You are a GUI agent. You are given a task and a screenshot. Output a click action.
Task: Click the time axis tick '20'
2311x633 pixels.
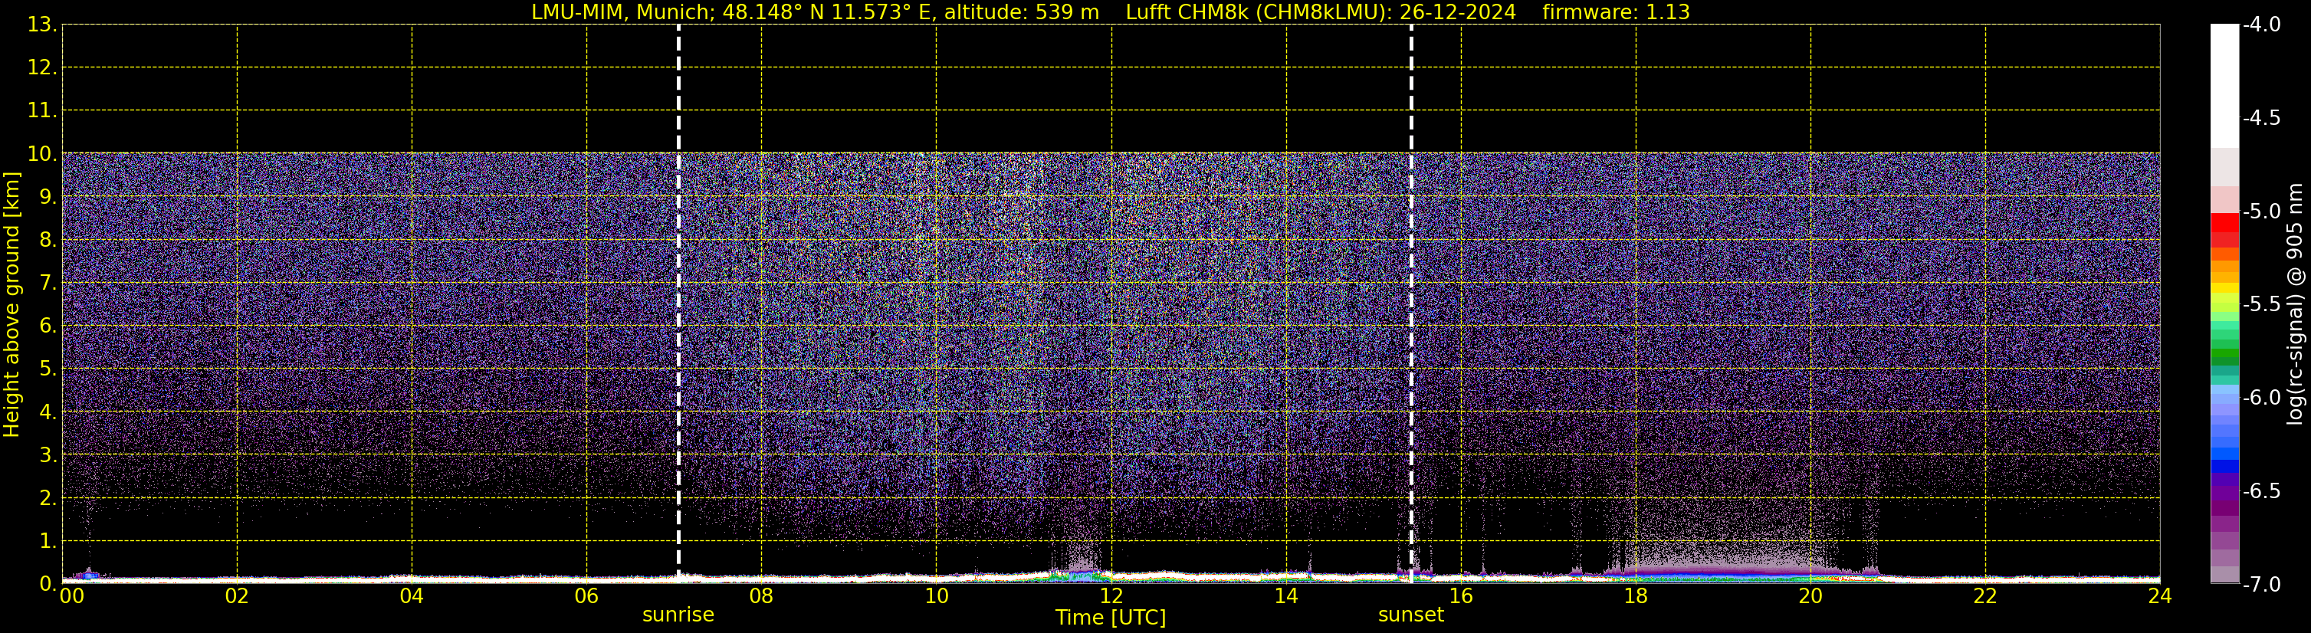1810,596
